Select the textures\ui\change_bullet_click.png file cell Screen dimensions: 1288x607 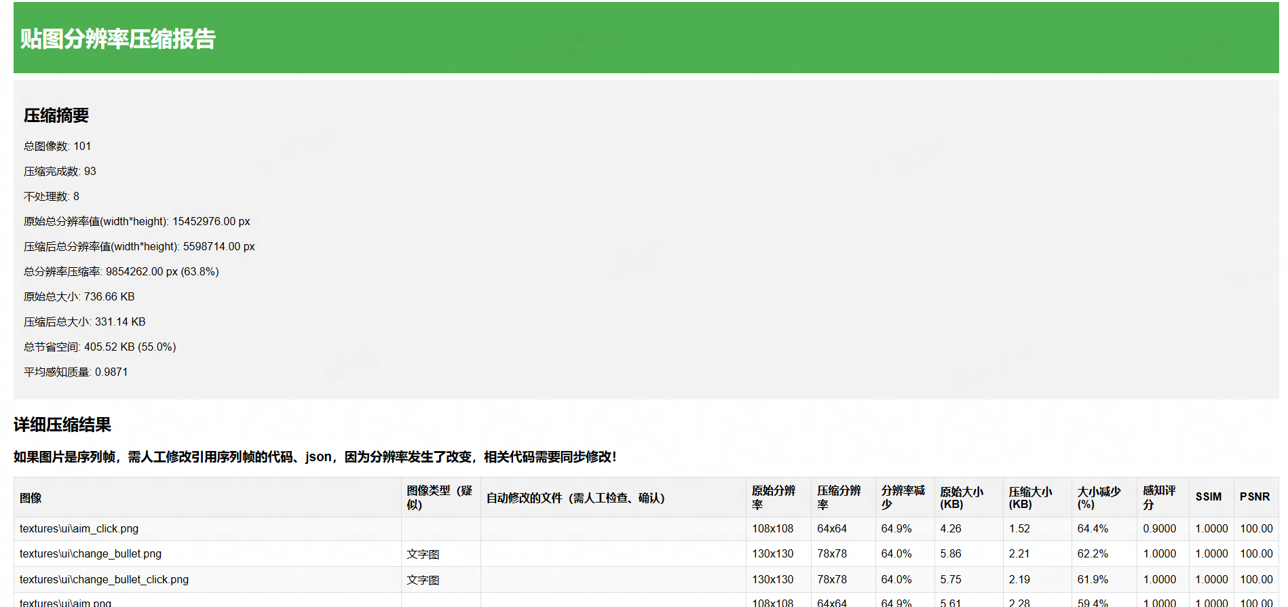[x=104, y=580]
